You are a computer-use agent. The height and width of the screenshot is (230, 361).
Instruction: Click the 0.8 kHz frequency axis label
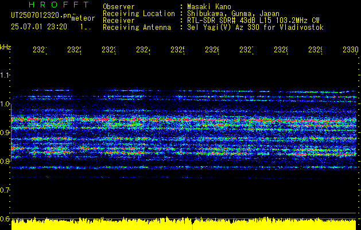tap(5, 161)
